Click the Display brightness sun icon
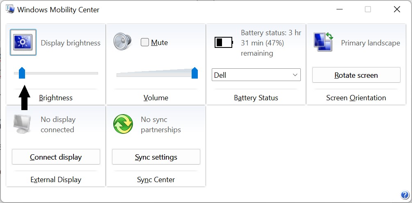 (x=23, y=42)
